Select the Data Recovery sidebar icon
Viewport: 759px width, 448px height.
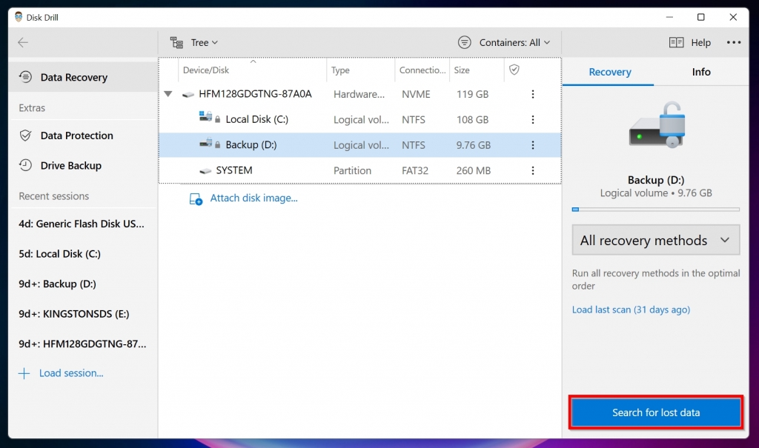[x=24, y=77]
